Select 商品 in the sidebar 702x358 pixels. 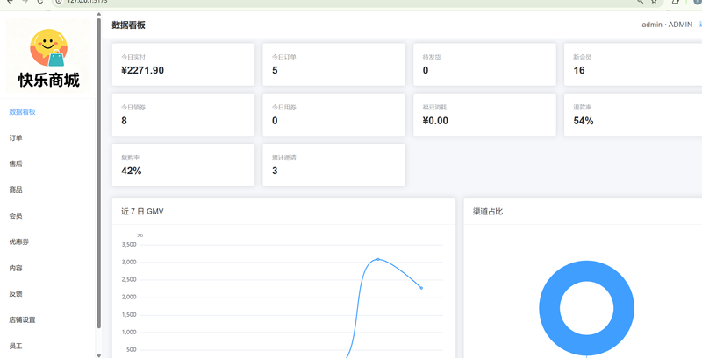click(x=16, y=190)
